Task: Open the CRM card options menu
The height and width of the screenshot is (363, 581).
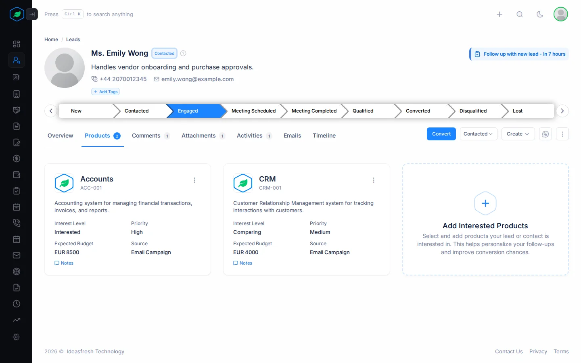Action: click(x=374, y=180)
